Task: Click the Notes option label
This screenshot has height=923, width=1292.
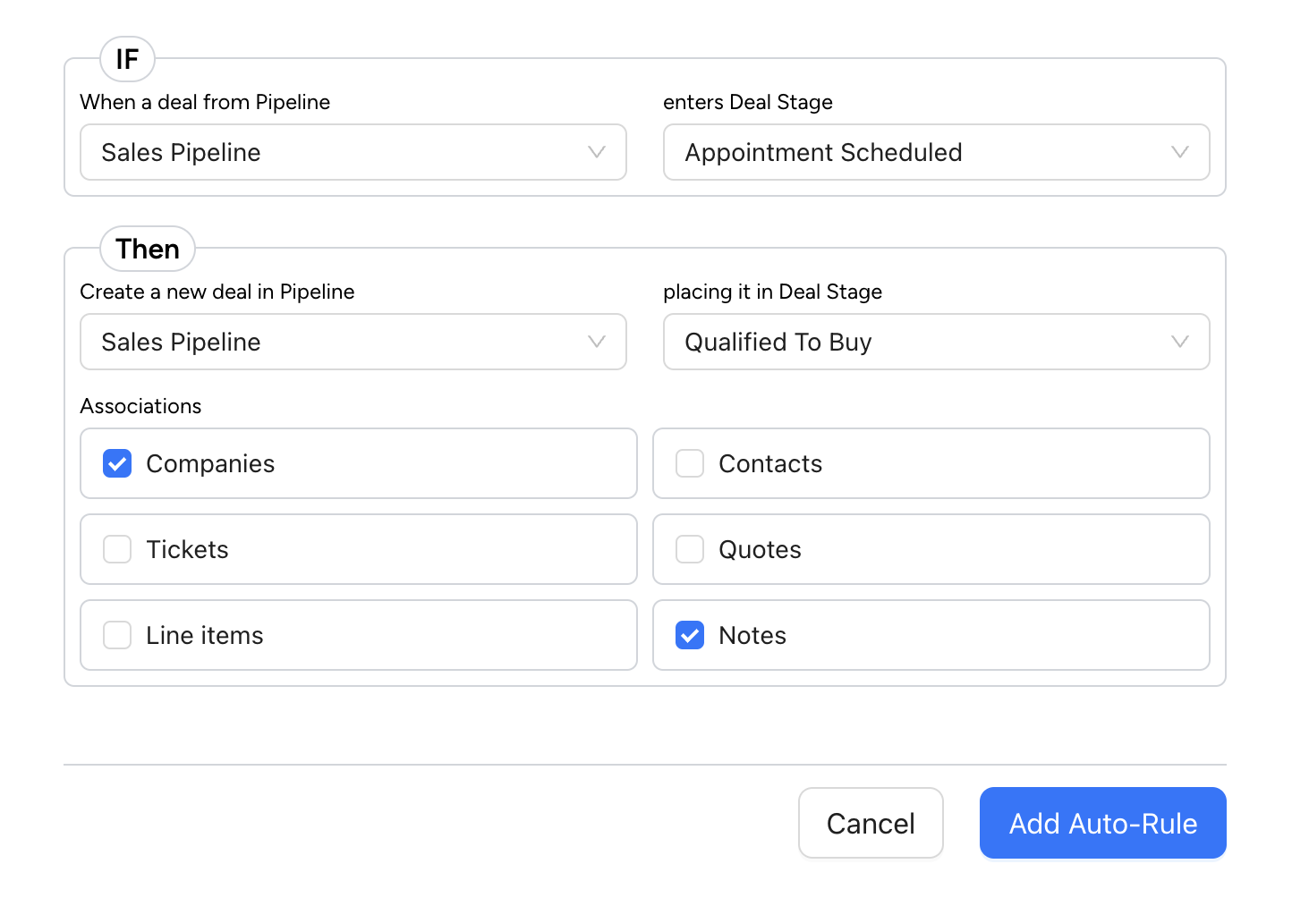Action: pyautogui.click(x=752, y=635)
